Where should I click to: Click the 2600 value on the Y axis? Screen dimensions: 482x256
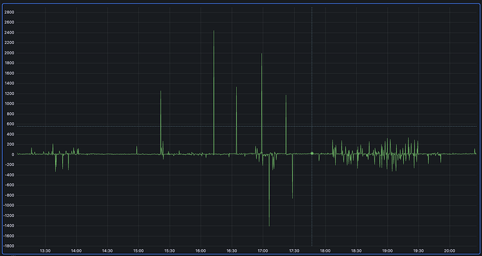9,22
